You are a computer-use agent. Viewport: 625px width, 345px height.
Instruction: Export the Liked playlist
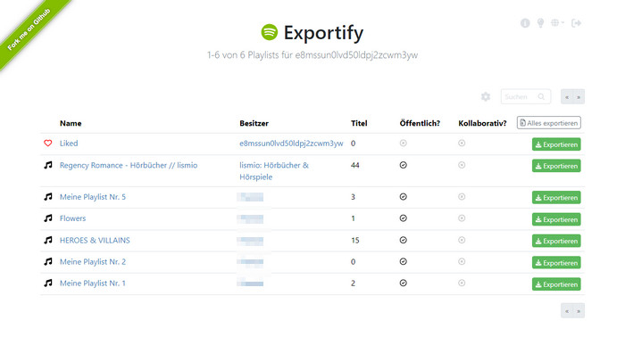(556, 144)
